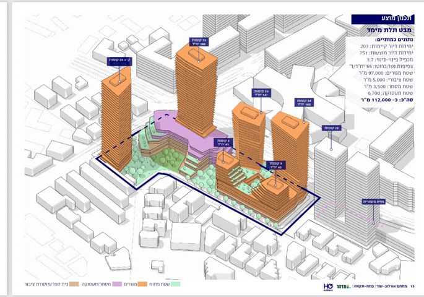Screen dimensions: 424x297
Task: Click the '35 קומות' tower callout label
Action: [199, 41]
